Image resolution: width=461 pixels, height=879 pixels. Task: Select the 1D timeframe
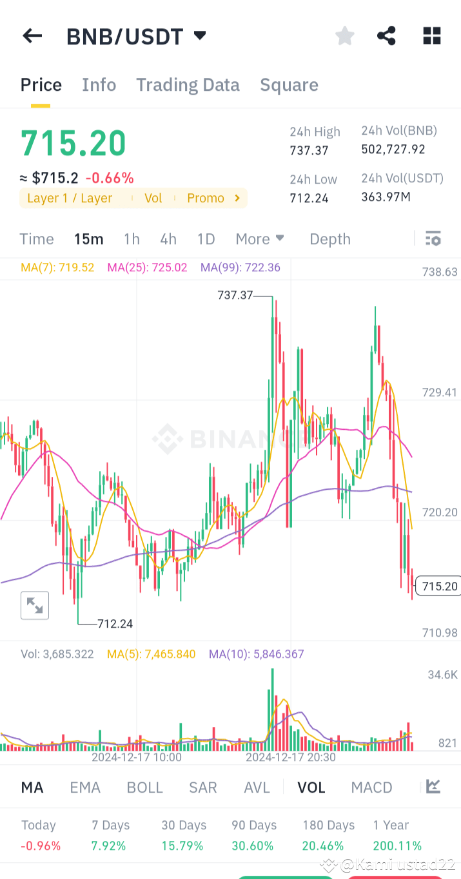(x=206, y=238)
